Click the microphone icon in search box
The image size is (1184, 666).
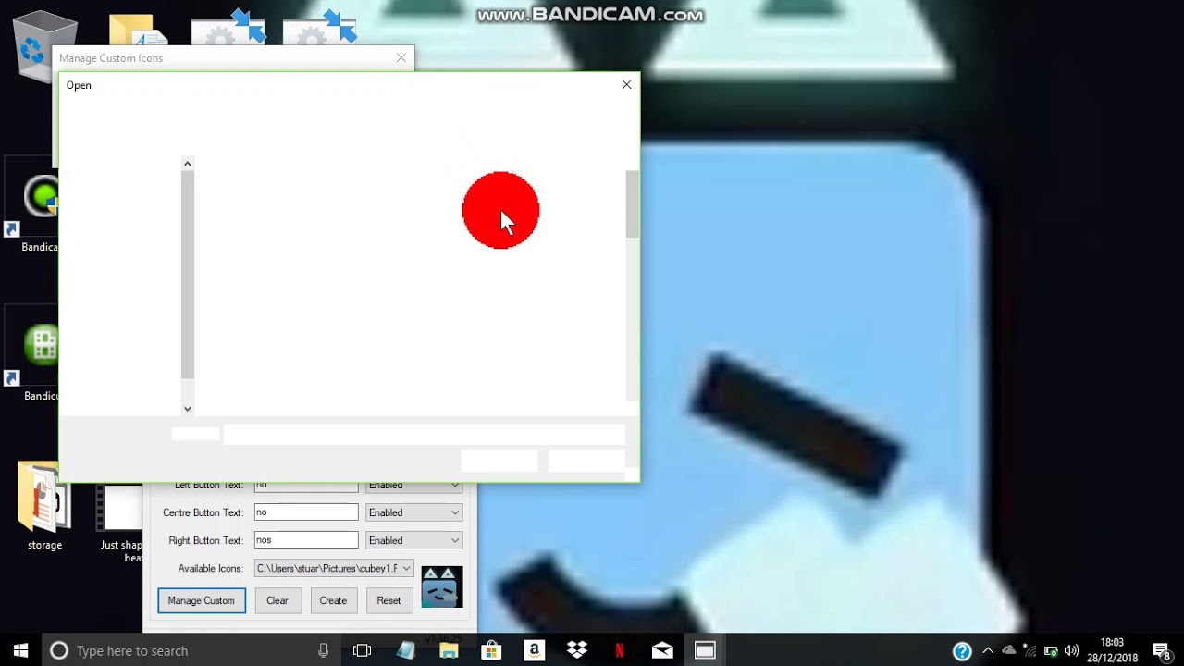tap(323, 650)
